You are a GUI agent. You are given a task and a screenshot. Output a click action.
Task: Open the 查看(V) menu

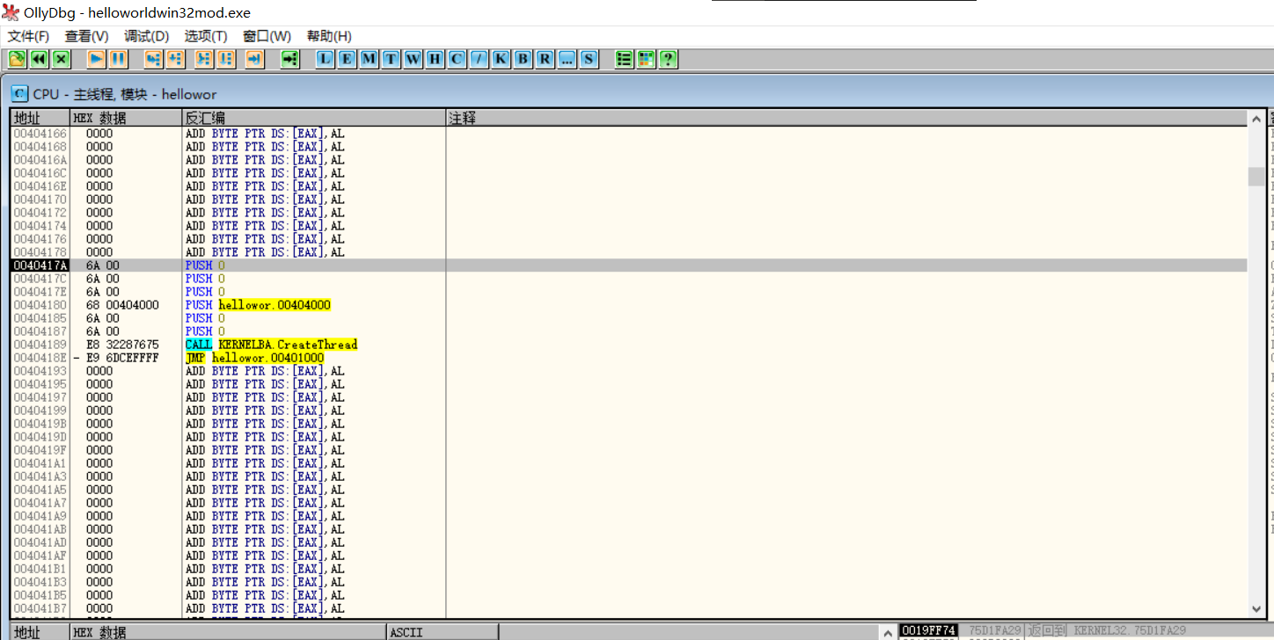[86, 36]
